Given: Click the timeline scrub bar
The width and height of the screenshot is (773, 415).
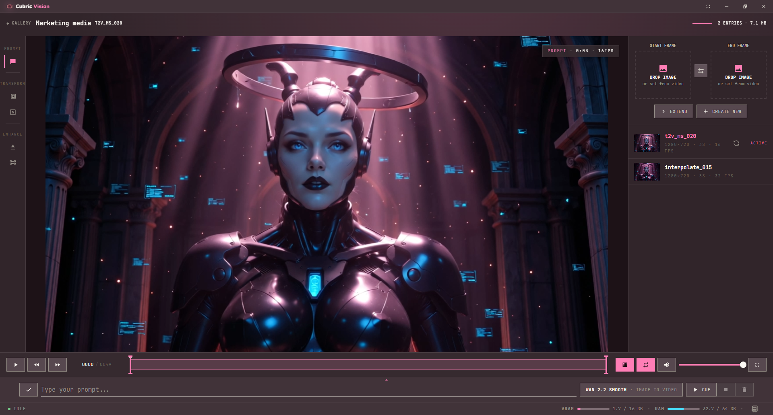Looking at the screenshot, I should coord(368,365).
